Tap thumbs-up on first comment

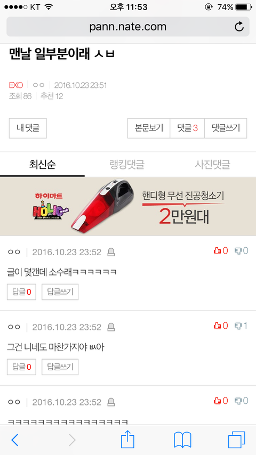(221, 251)
